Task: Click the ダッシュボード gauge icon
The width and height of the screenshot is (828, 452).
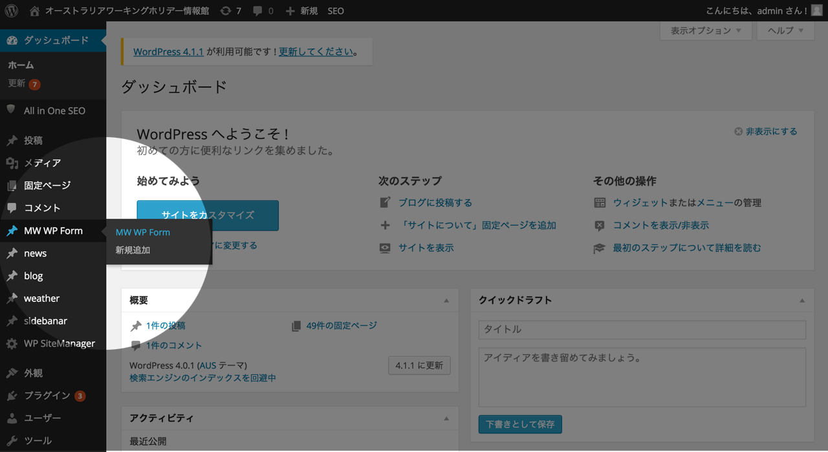Action: (12, 40)
